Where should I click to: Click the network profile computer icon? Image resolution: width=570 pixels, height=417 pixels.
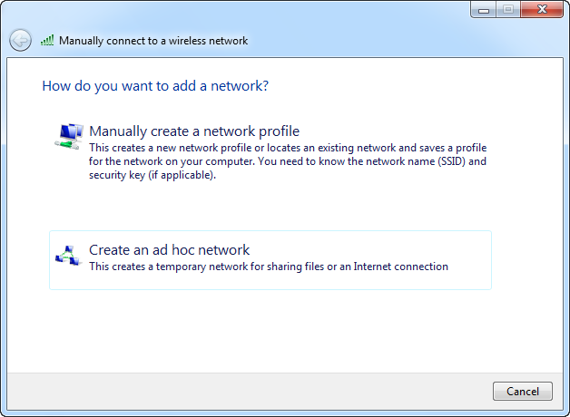click(68, 135)
